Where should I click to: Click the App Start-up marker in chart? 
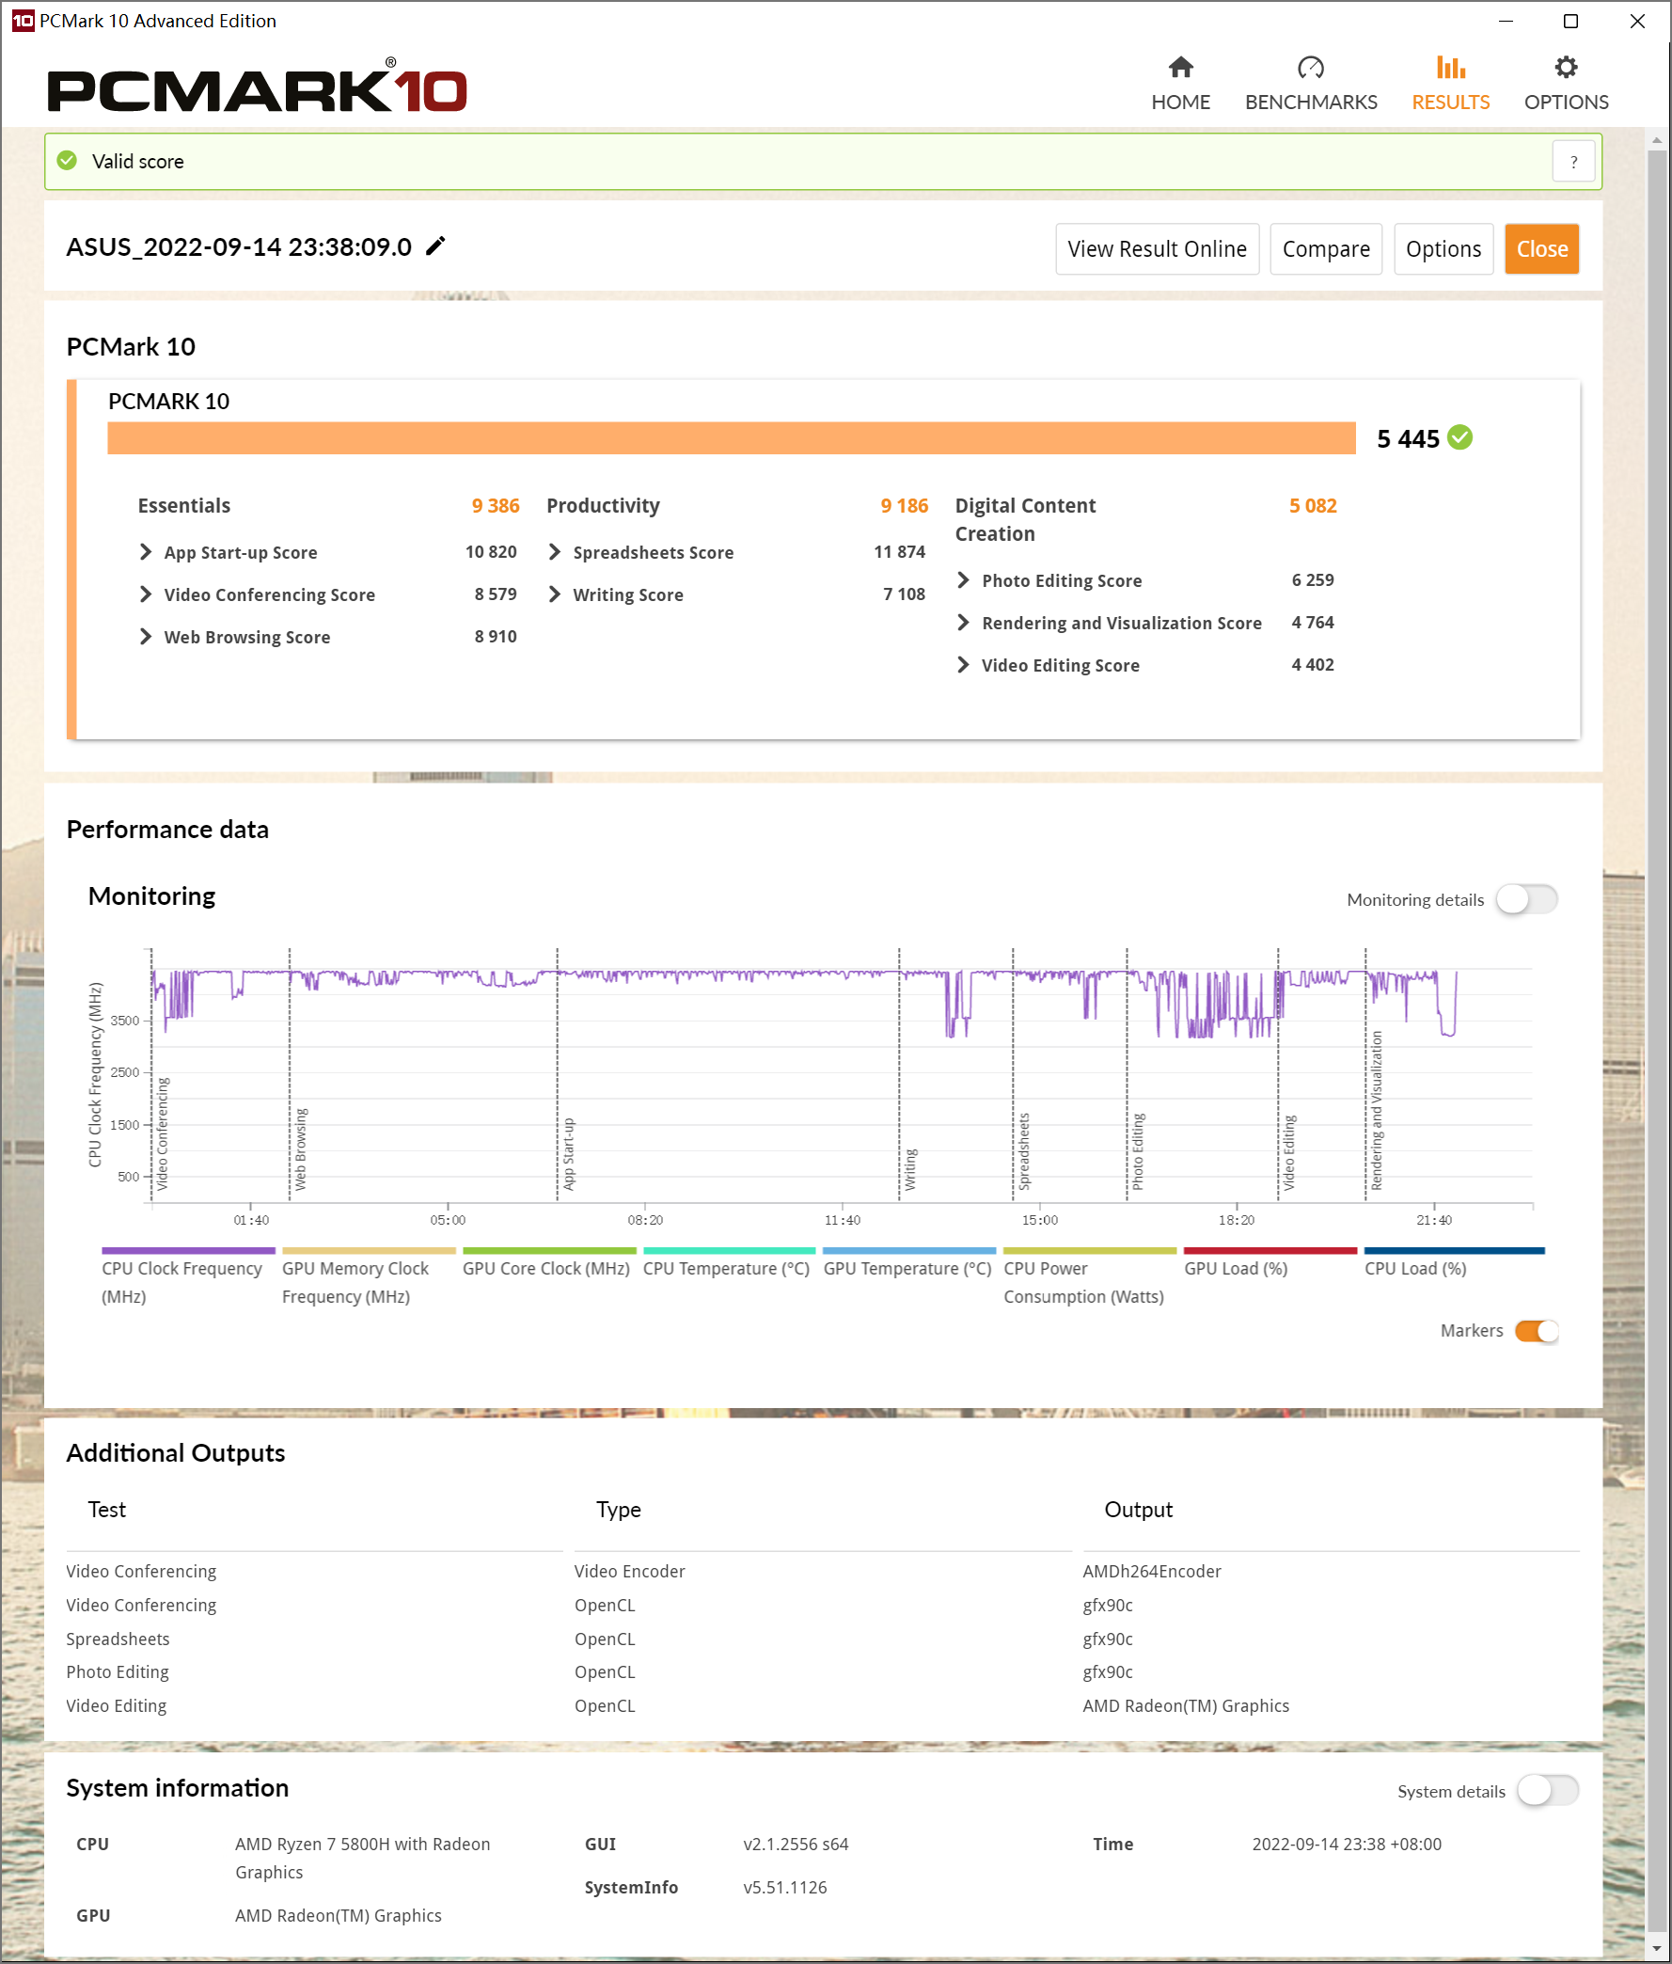[x=569, y=1154]
